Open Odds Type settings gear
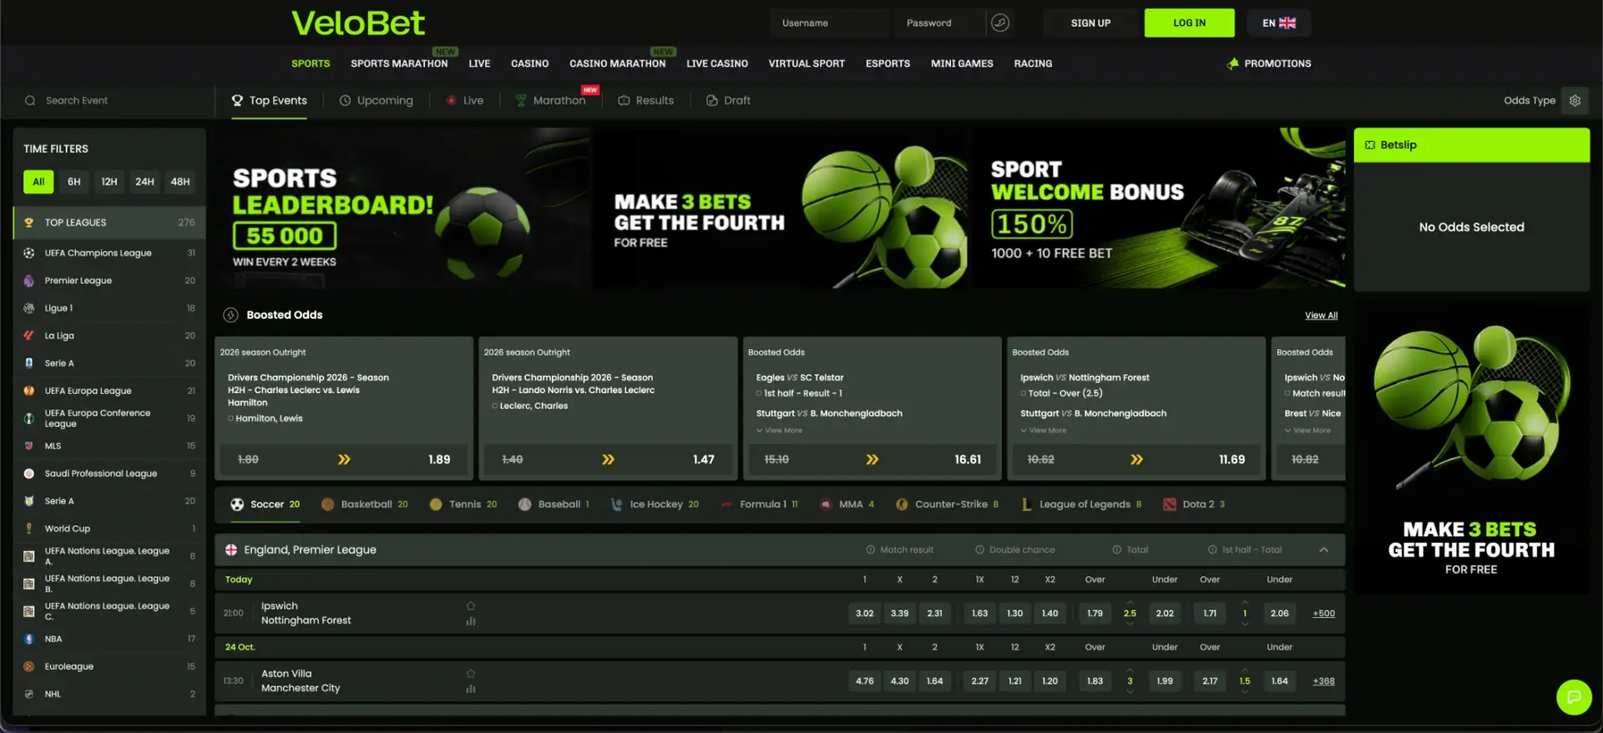Viewport: 1603px width, 733px height. [1575, 100]
